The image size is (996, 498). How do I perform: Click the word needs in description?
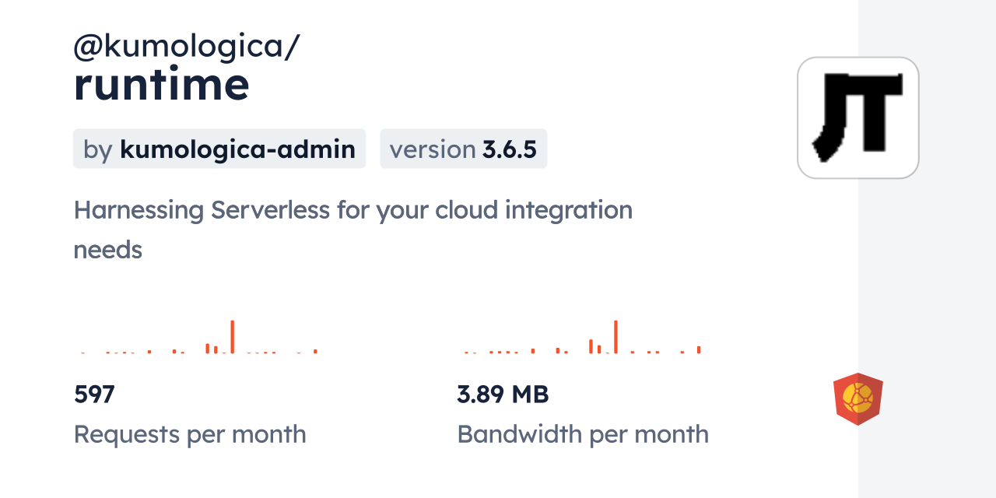click(x=107, y=250)
